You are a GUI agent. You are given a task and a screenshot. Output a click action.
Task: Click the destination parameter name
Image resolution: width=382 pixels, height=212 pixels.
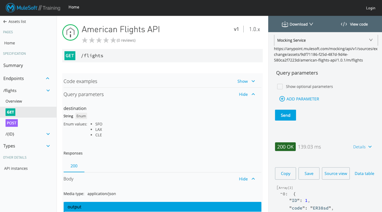click(75, 109)
